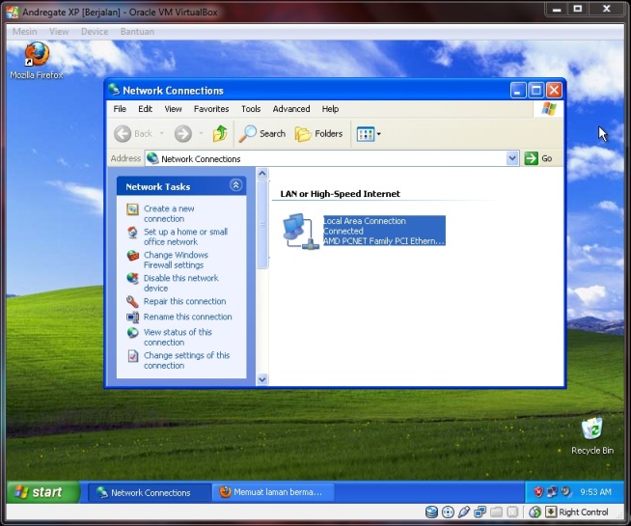Click task pane scroll down arrow
The image size is (631, 526).
coord(262,379)
